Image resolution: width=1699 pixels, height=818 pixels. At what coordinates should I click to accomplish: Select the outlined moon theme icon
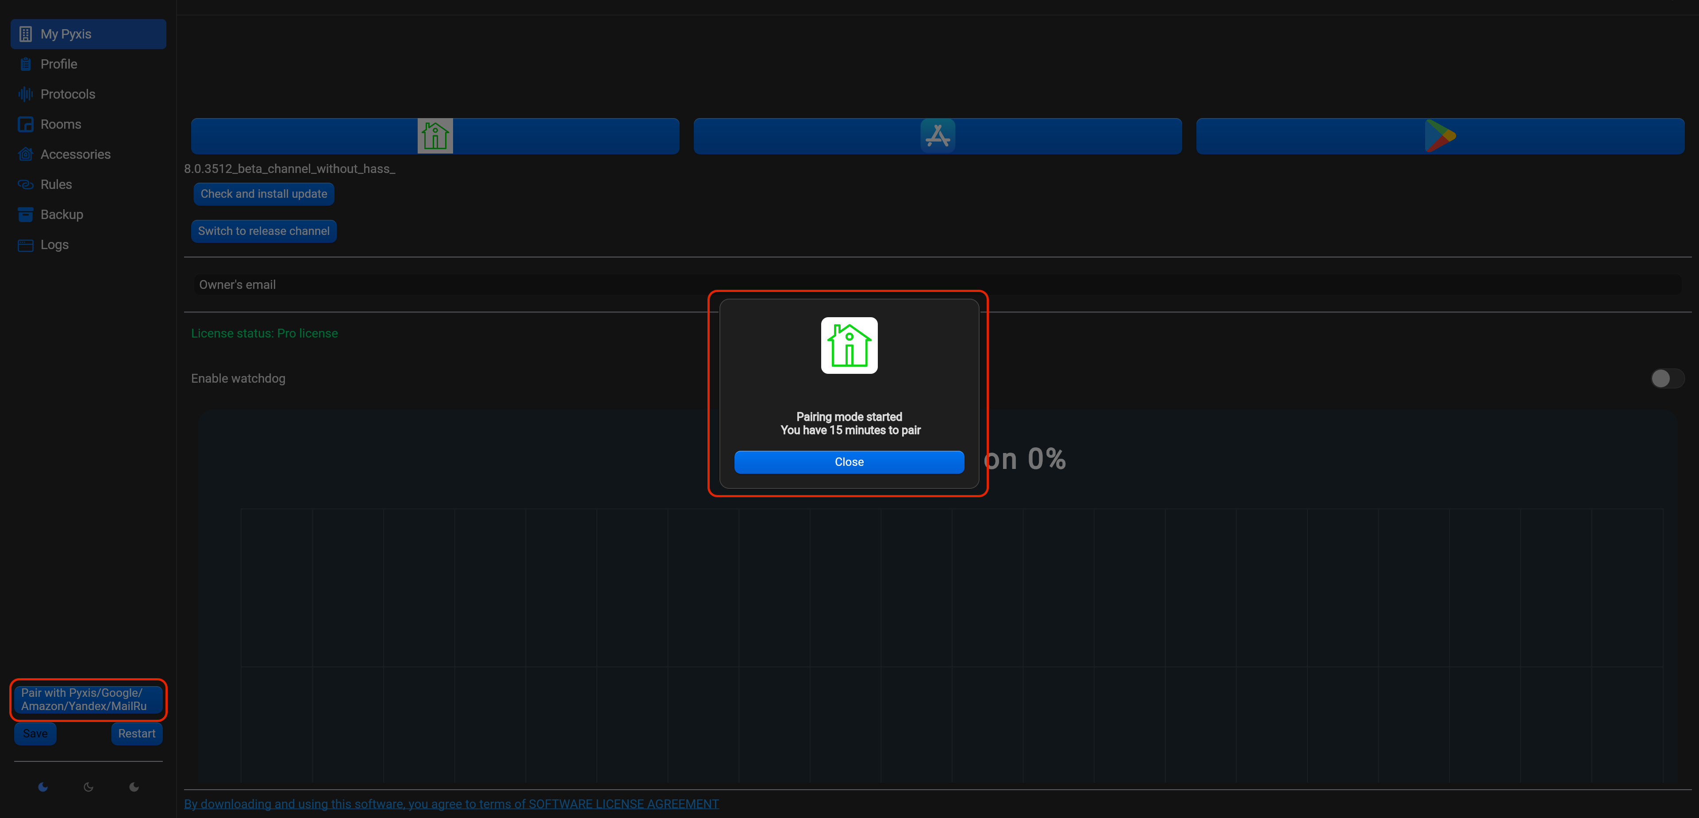[x=88, y=787]
